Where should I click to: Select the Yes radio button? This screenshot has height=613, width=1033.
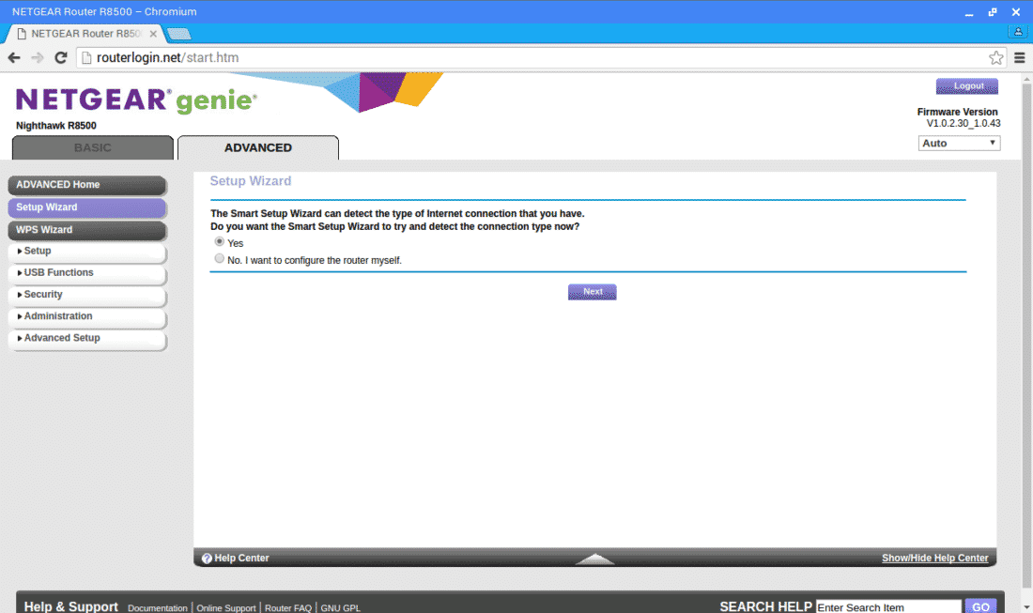coord(220,241)
